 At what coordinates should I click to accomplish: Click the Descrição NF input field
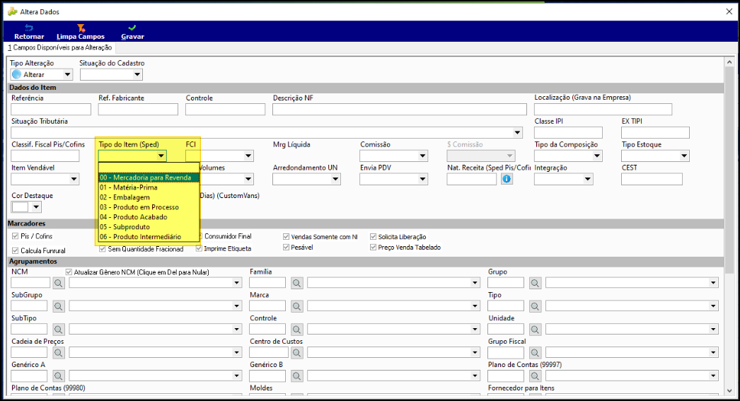[399, 110]
